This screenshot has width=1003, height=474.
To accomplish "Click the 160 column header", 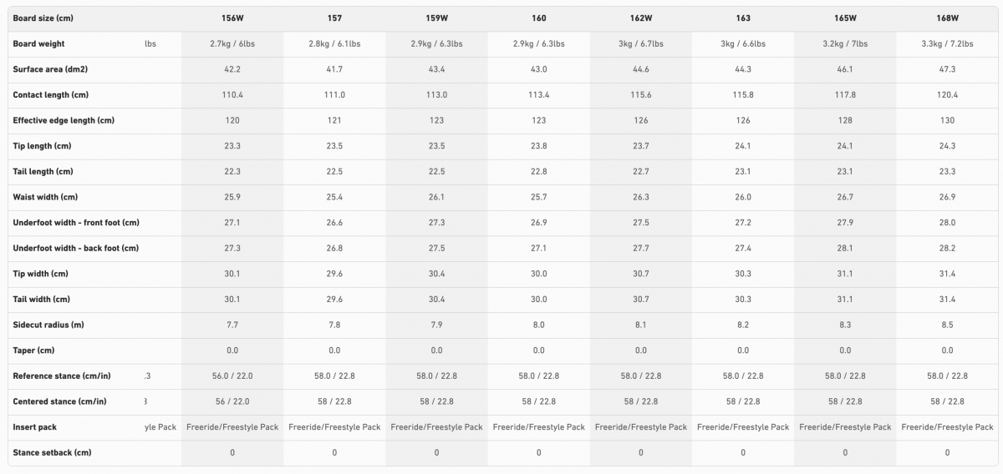I will [x=538, y=18].
